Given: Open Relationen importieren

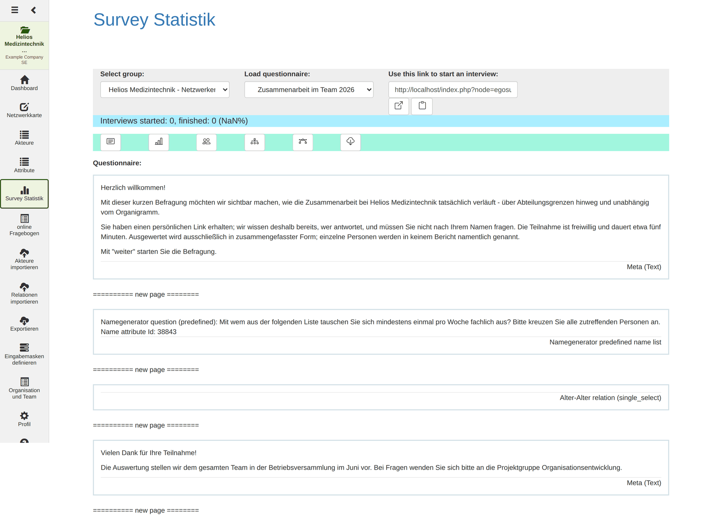Looking at the screenshot, I should (x=24, y=293).
